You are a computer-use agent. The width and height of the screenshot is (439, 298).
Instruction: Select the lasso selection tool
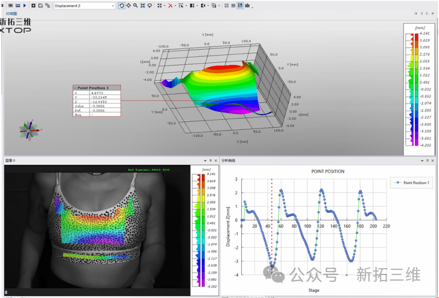(150, 5)
